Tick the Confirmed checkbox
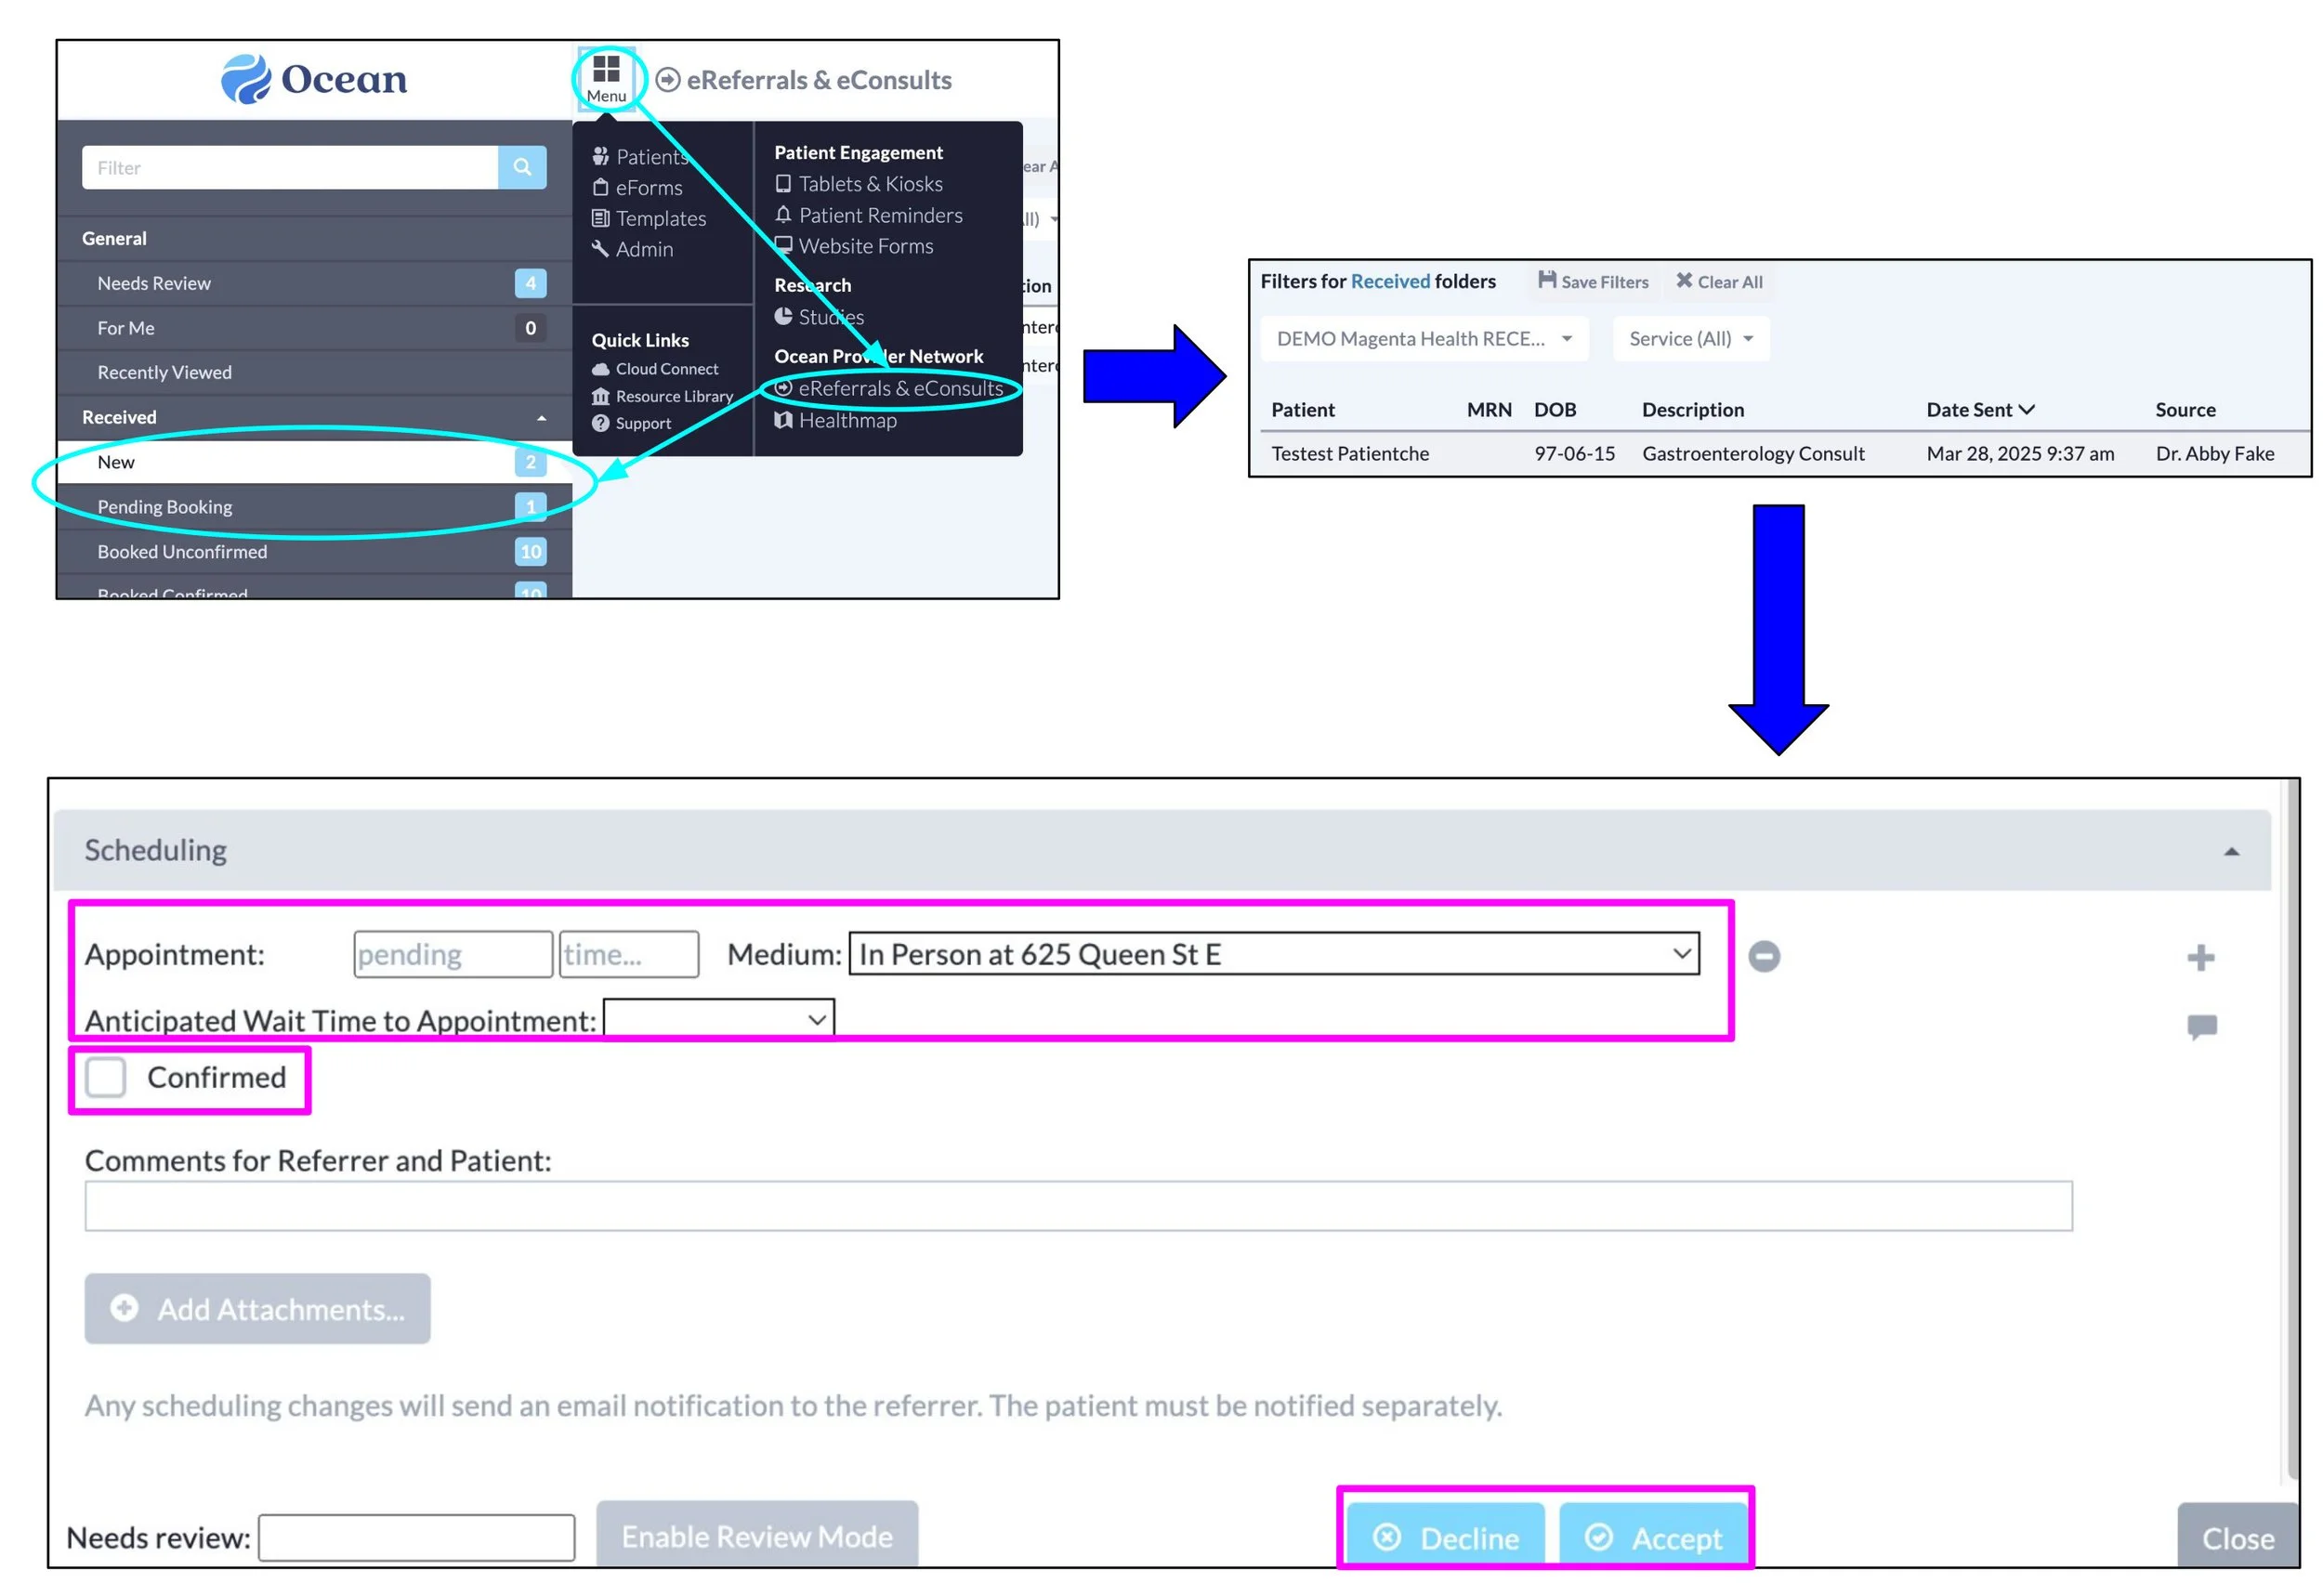The width and height of the screenshot is (2323, 1596). pyautogui.click(x=105, y=1077)
